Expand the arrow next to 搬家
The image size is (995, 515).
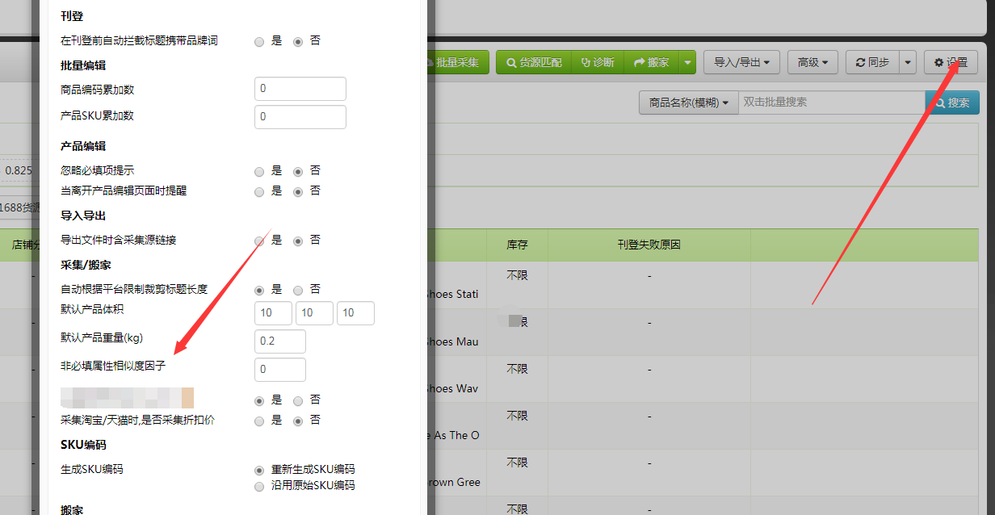687,62
